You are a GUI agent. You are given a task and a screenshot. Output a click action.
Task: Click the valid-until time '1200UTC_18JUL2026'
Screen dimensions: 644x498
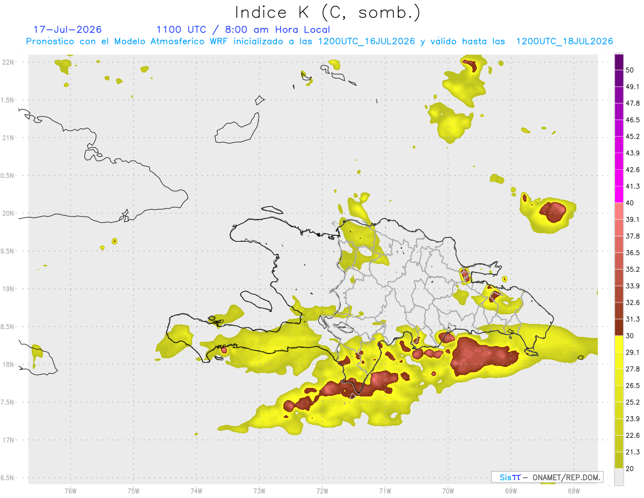[x=565, y=41]
